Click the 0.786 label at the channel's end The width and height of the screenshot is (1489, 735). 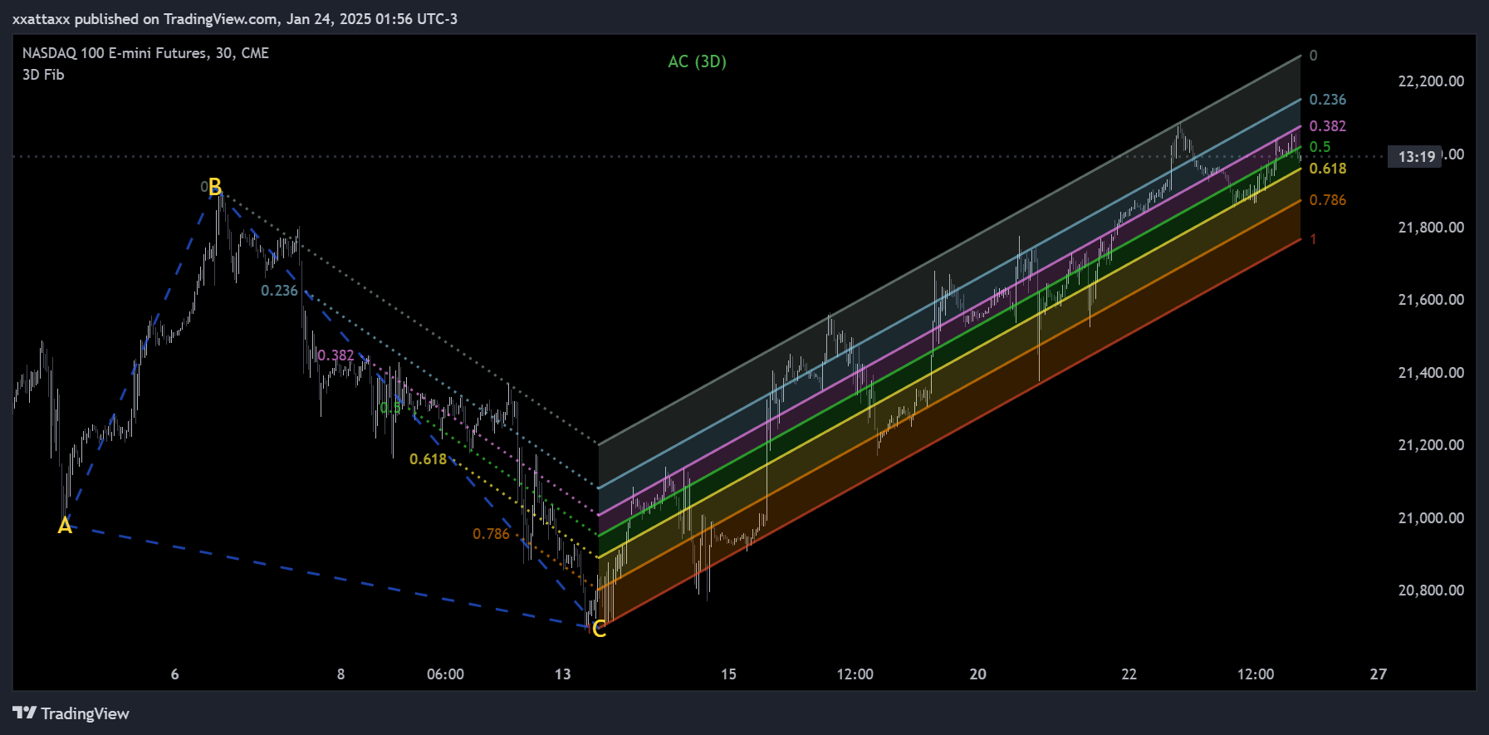point(1327,200)
